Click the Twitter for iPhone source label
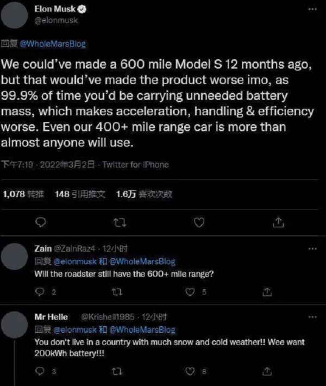Image resolution: width=326 pixels, height=386 pixels. pos(136,165)
